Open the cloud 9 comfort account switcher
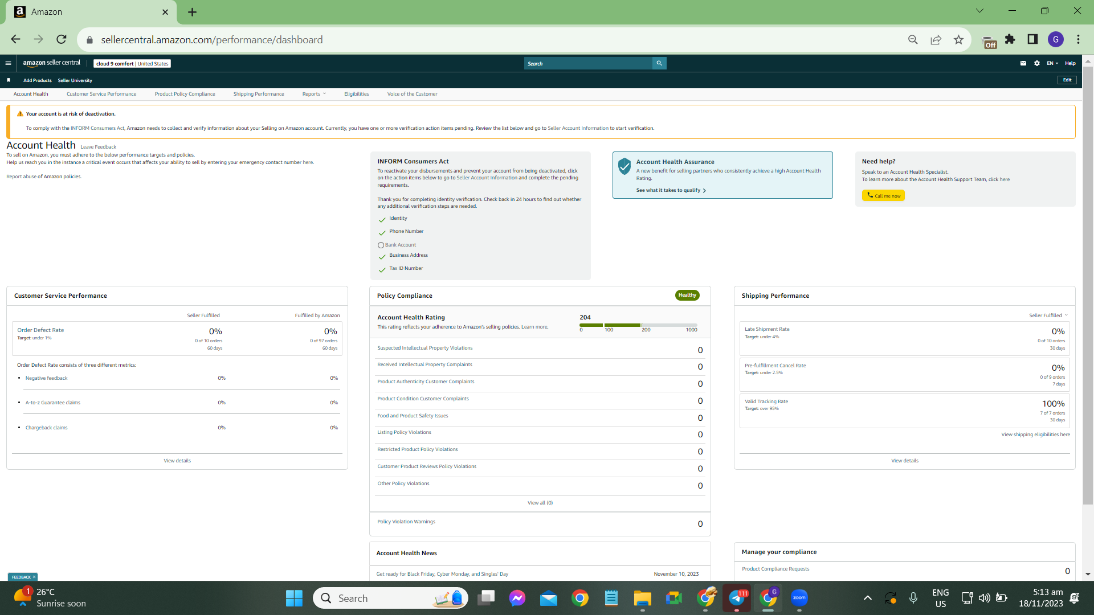The height and width of the screenshot is (615, 1094). click(132, 64)
